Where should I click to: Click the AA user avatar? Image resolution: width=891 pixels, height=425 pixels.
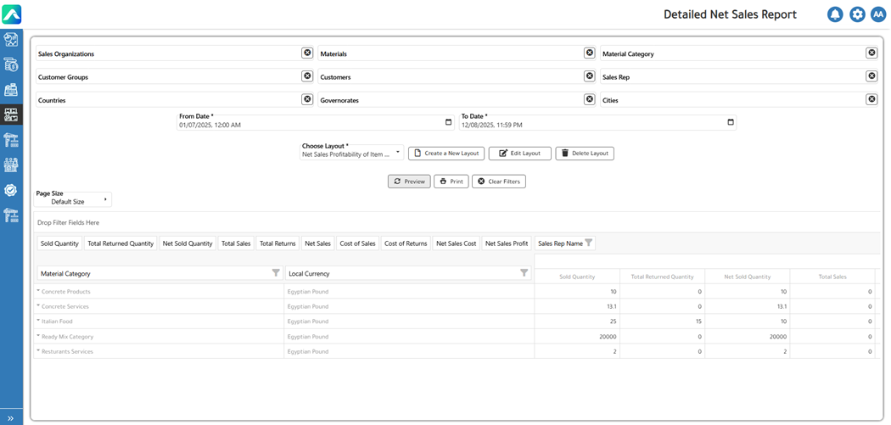click(878, 14)
